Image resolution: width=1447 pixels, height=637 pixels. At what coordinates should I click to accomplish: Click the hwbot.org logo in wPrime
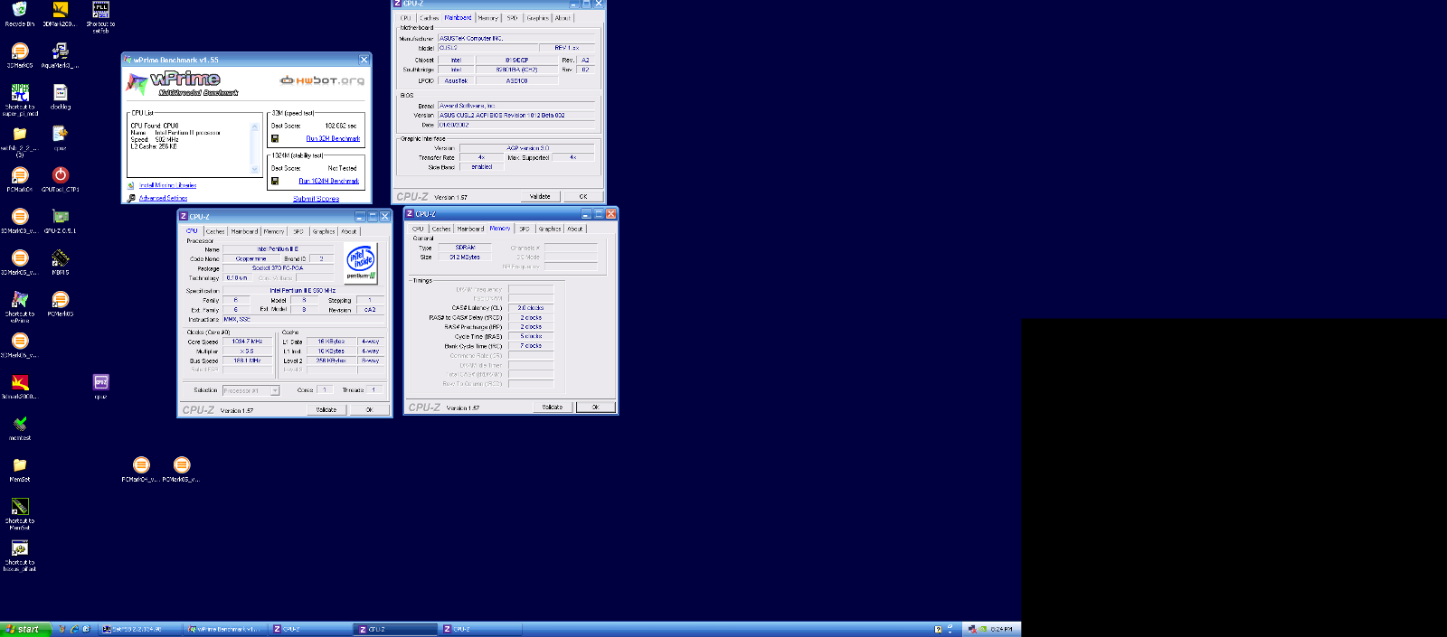[x=323, y=80]
